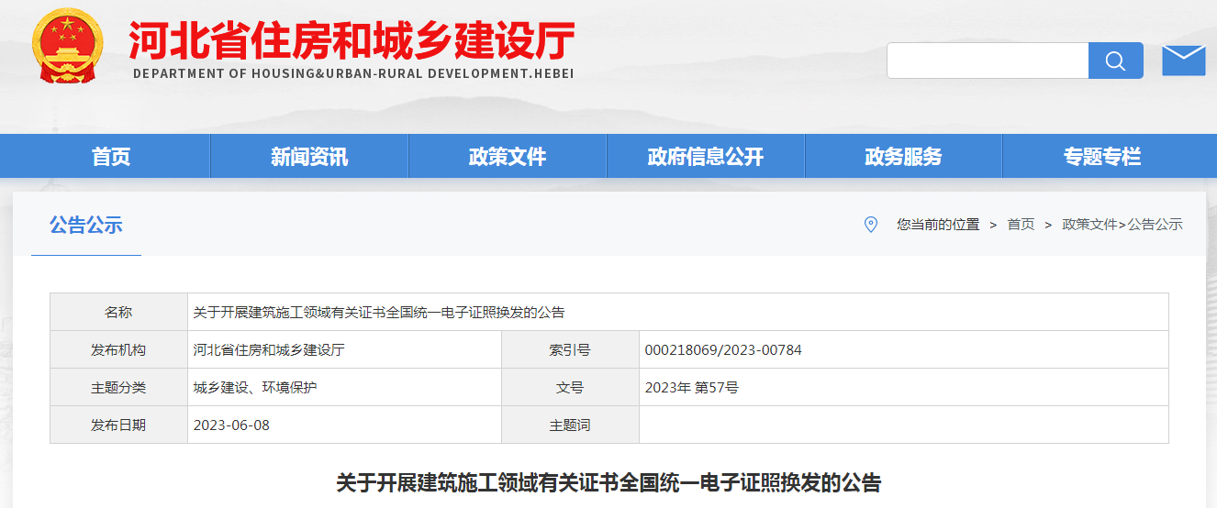Open the 专题专栏 navigation item
Viewport: 1217px width, 508px height.
(1101, 157)
